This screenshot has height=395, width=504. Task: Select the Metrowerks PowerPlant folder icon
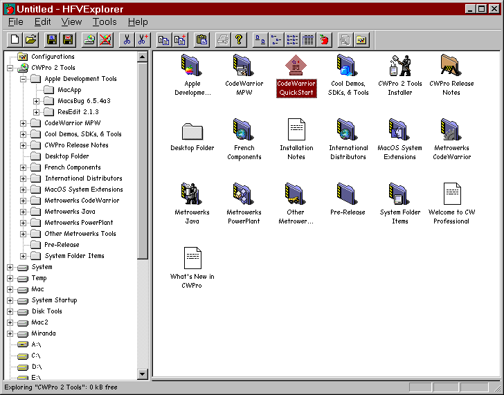[x=244, y=194]
